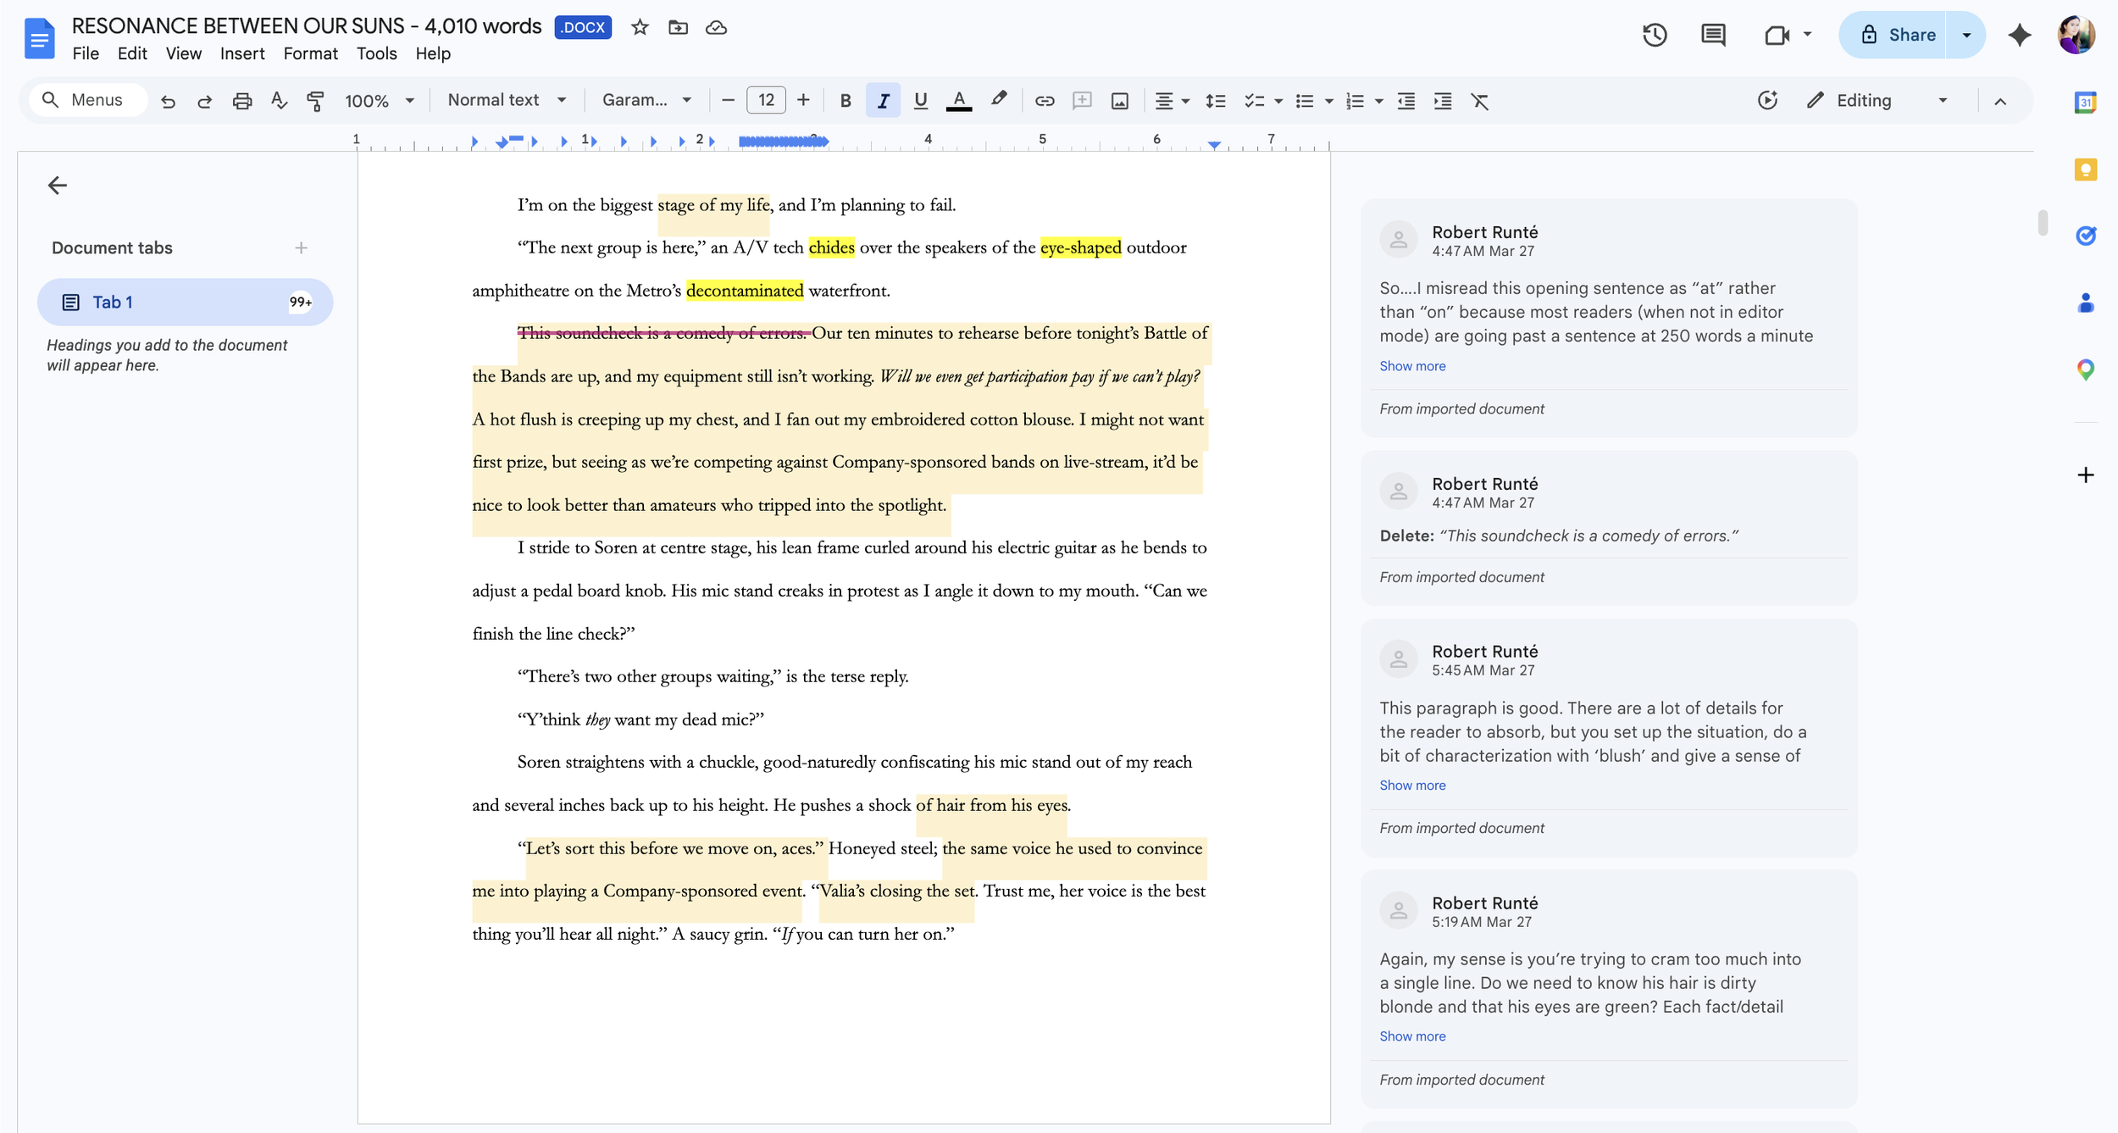Open the checklist options dropdown arrow
2118x1133 pixels.
pos(1278,101)
